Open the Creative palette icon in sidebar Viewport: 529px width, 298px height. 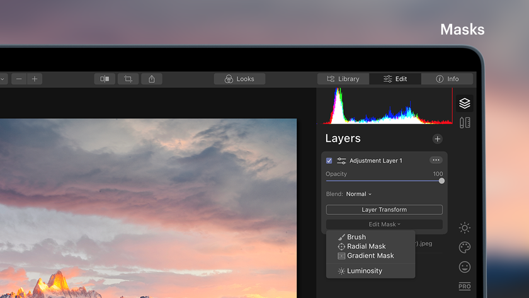coord(465,248)
